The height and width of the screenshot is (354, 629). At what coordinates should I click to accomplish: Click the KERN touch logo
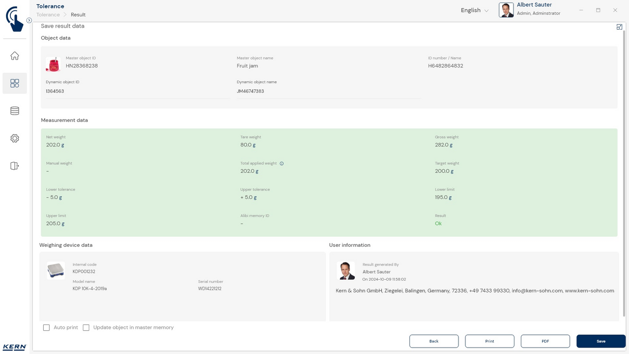click(x=15, y=19)
